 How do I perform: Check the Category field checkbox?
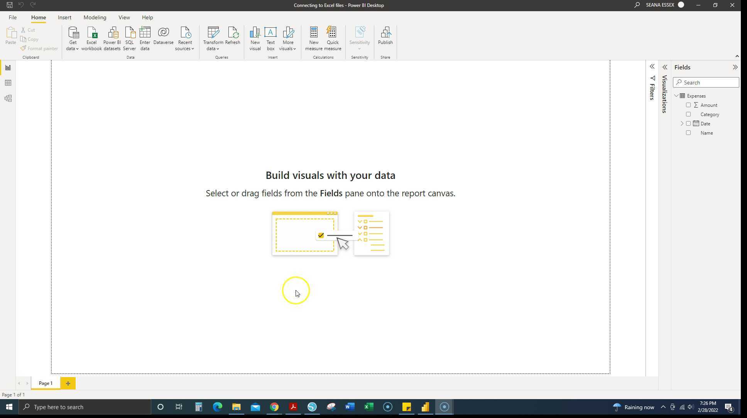pos(688,114)
